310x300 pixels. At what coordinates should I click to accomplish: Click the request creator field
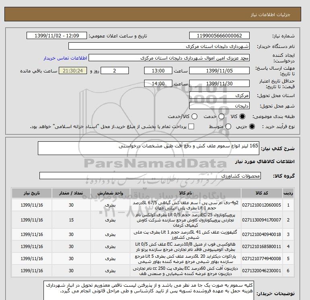pos(169,58)
